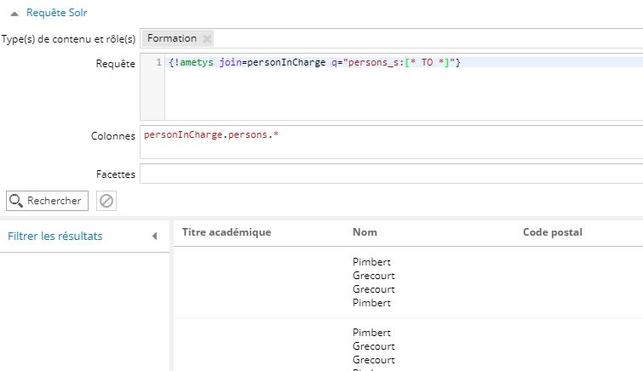The height and width of the screenshot is (371, 643).
Task: Click the empty content type field area
Action: click(x=426, y=38)
